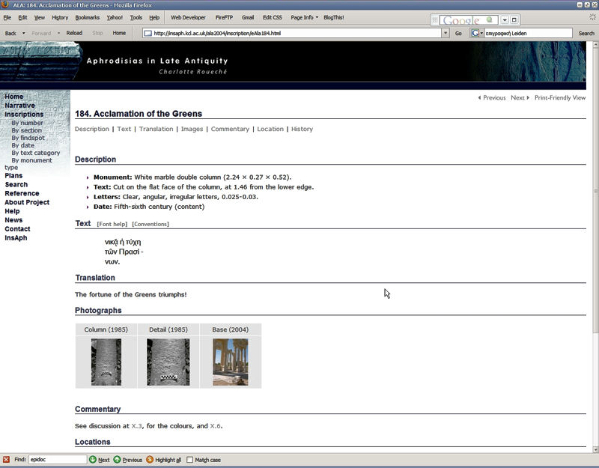Image resolution: width=599 pixels, height=468 pixels.
Task: Jump to the Commentary section link
Action: (x=230, y=129)
